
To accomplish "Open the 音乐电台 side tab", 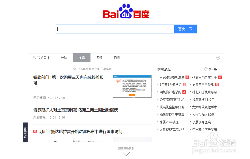I will pos(25,132).
